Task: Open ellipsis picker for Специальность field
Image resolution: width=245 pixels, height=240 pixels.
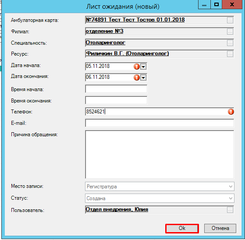Action: 230,43
